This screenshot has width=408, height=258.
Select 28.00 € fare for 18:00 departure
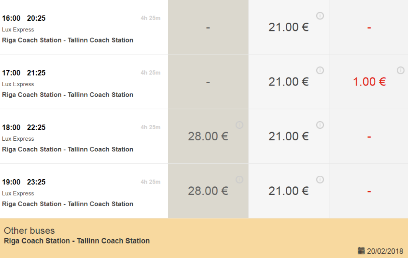(x=208, y=136)
